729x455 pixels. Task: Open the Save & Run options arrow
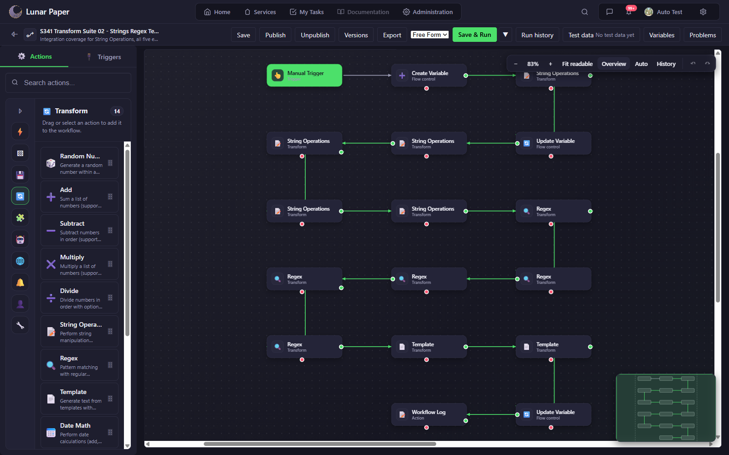tap(505, 35)
